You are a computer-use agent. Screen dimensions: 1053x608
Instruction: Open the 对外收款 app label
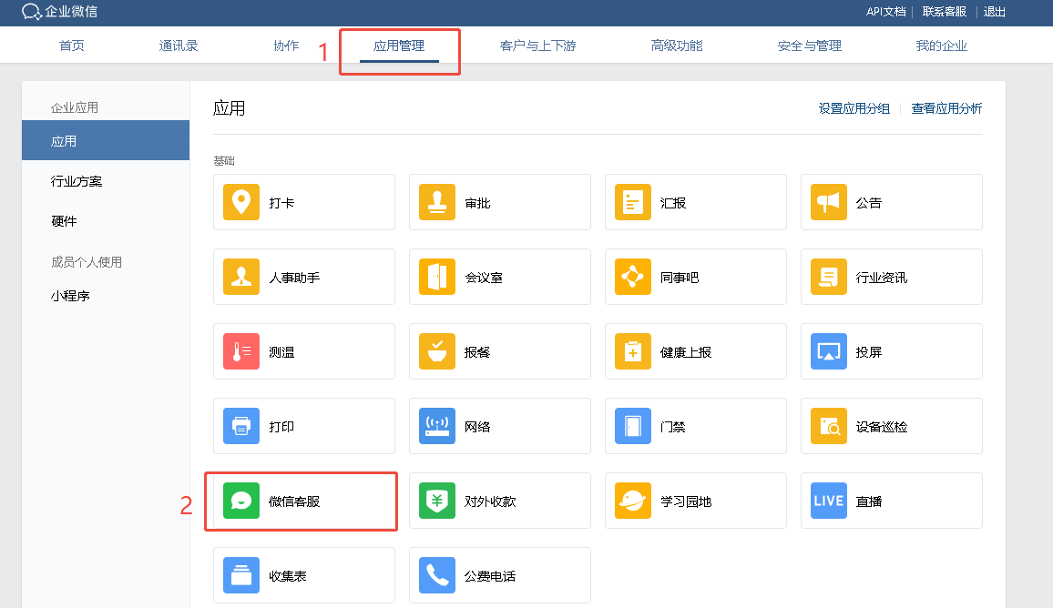(x=490, y=502)
